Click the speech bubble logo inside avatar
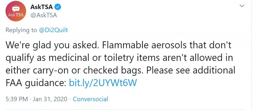The height and width of the screenshot is (110, 259). (x=16, y=8)
